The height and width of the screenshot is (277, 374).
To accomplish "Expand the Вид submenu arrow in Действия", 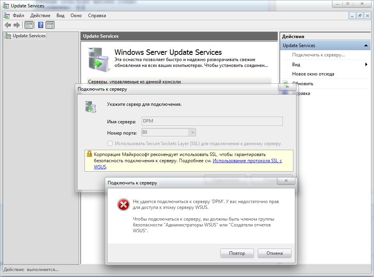I will (366, 64).
